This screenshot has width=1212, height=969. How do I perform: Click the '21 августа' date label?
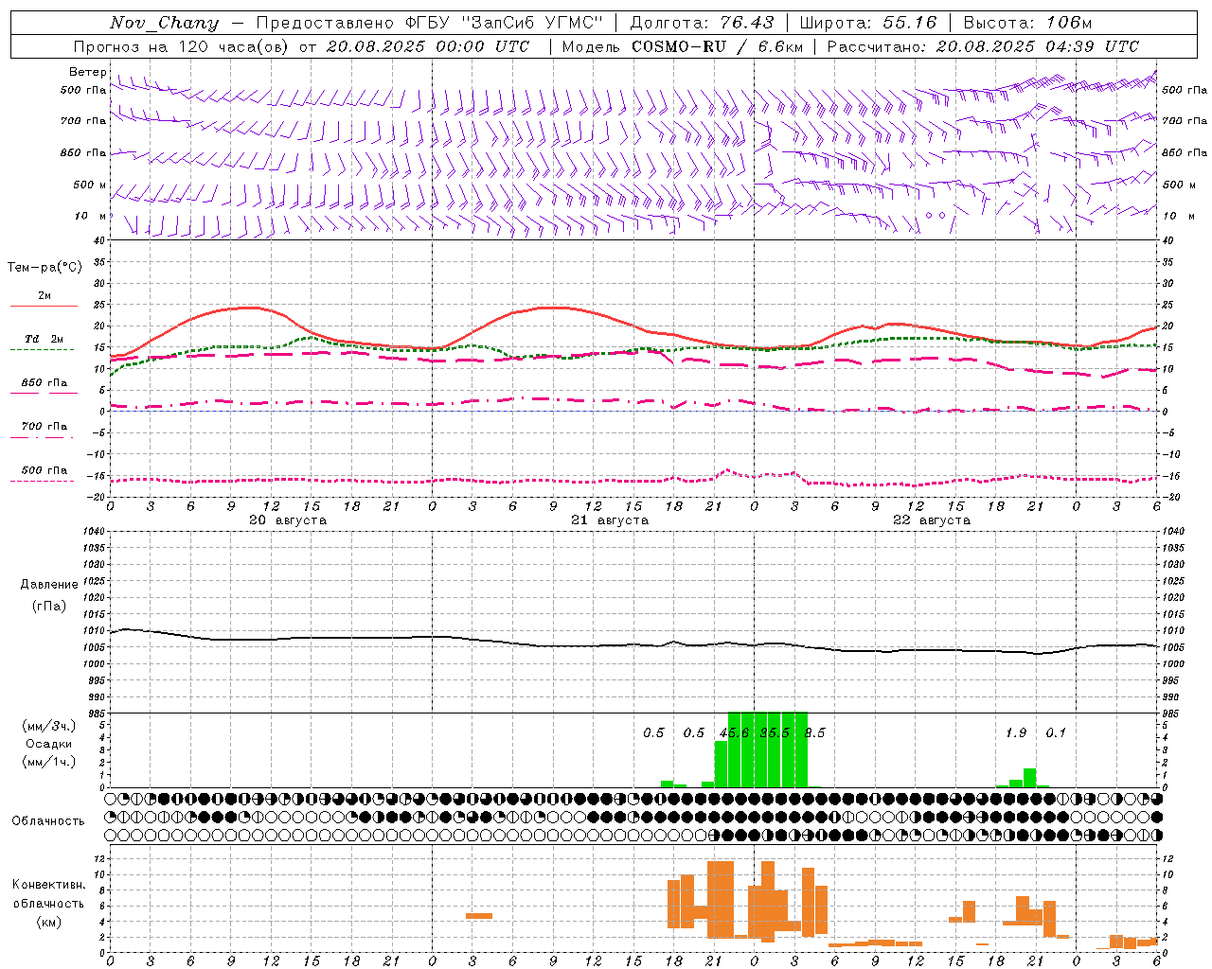point(610,520)
